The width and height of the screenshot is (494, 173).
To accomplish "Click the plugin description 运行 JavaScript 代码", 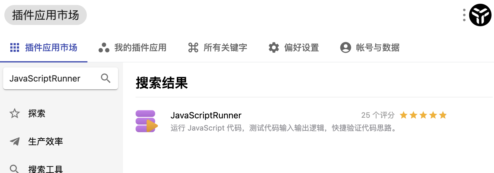I will click(284, 128).
